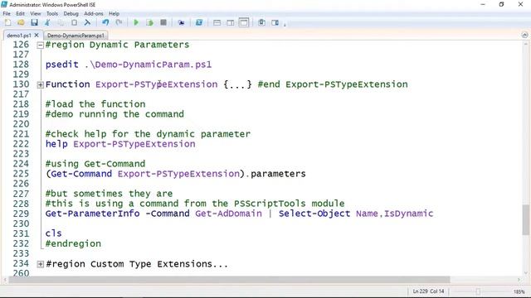Click the horizontal scrollbar thumb

229,280
